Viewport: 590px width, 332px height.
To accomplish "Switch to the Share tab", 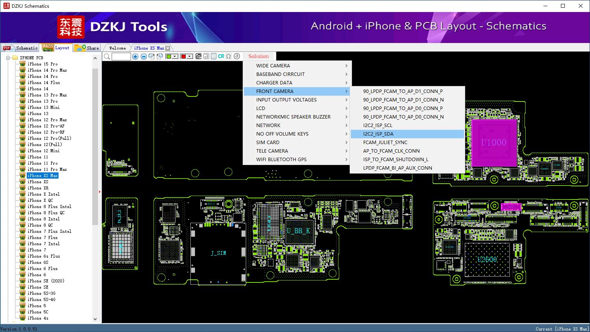I will (x=87, y=48).
